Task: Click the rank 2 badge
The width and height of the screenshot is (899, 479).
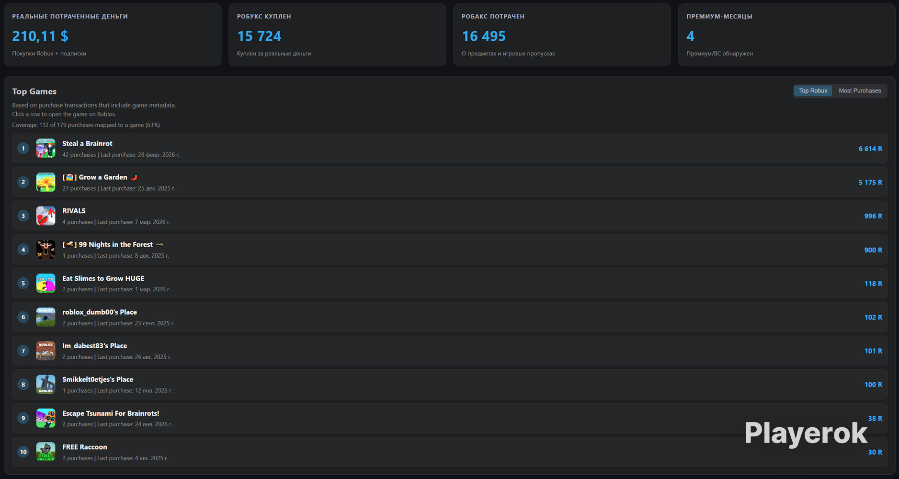Action: [23, 182]
